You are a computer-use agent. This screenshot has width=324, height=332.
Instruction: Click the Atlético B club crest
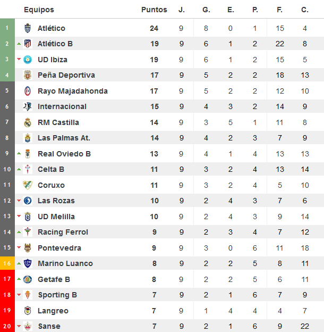(x=28, y=44)
